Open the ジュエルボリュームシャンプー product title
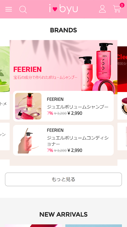Image resolution: width=127 pixels, height=227 pixels. (78, 107)
